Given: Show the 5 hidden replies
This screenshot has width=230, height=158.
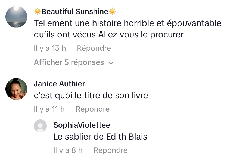Looking at the screenshot, I should (x=69, y=62).
